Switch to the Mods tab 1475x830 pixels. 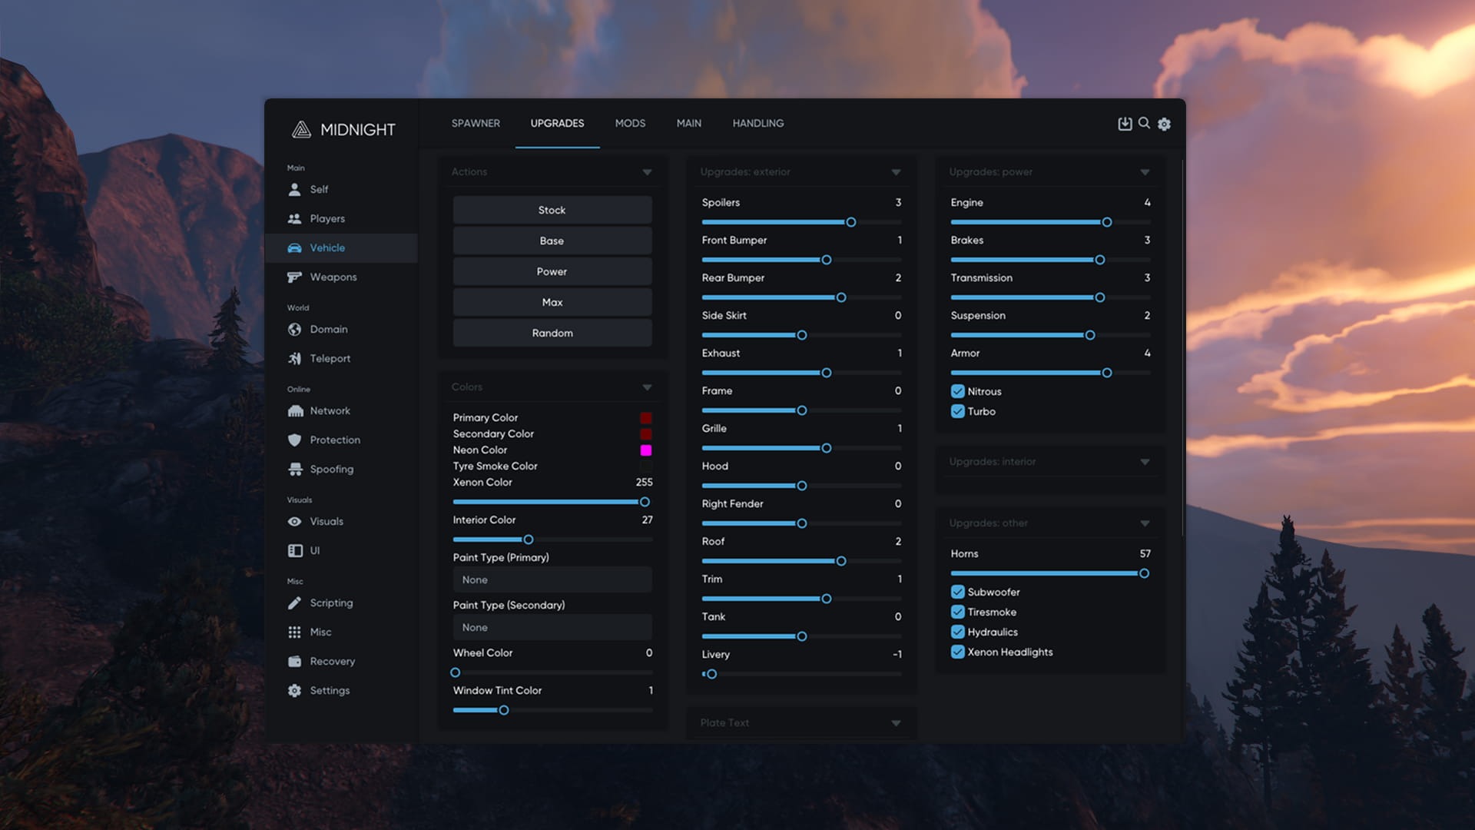point(630,123)
